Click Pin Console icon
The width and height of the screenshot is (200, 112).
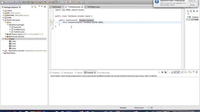coord(182,72)
